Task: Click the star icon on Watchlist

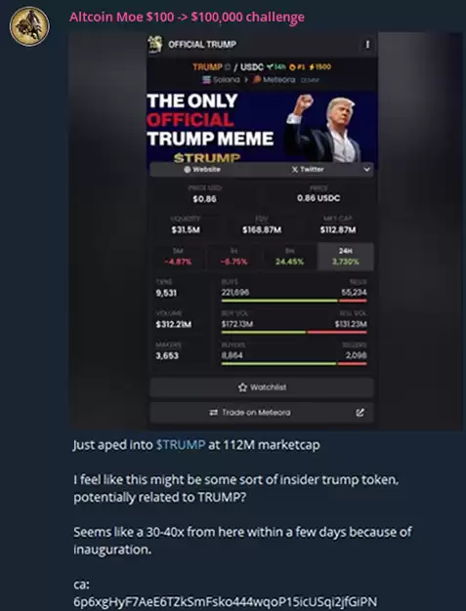Action: (242, 387)
